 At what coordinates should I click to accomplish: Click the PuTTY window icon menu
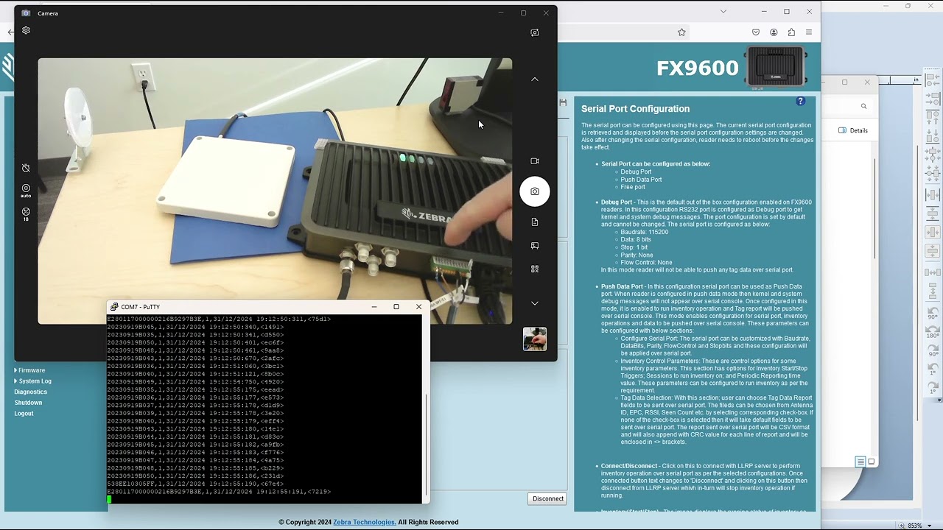[114, 307]
